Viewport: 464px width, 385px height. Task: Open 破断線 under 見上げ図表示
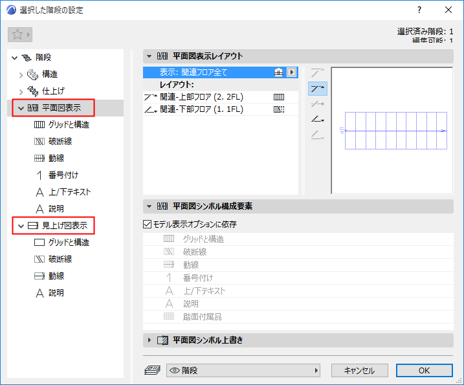[x=60, y=259]
